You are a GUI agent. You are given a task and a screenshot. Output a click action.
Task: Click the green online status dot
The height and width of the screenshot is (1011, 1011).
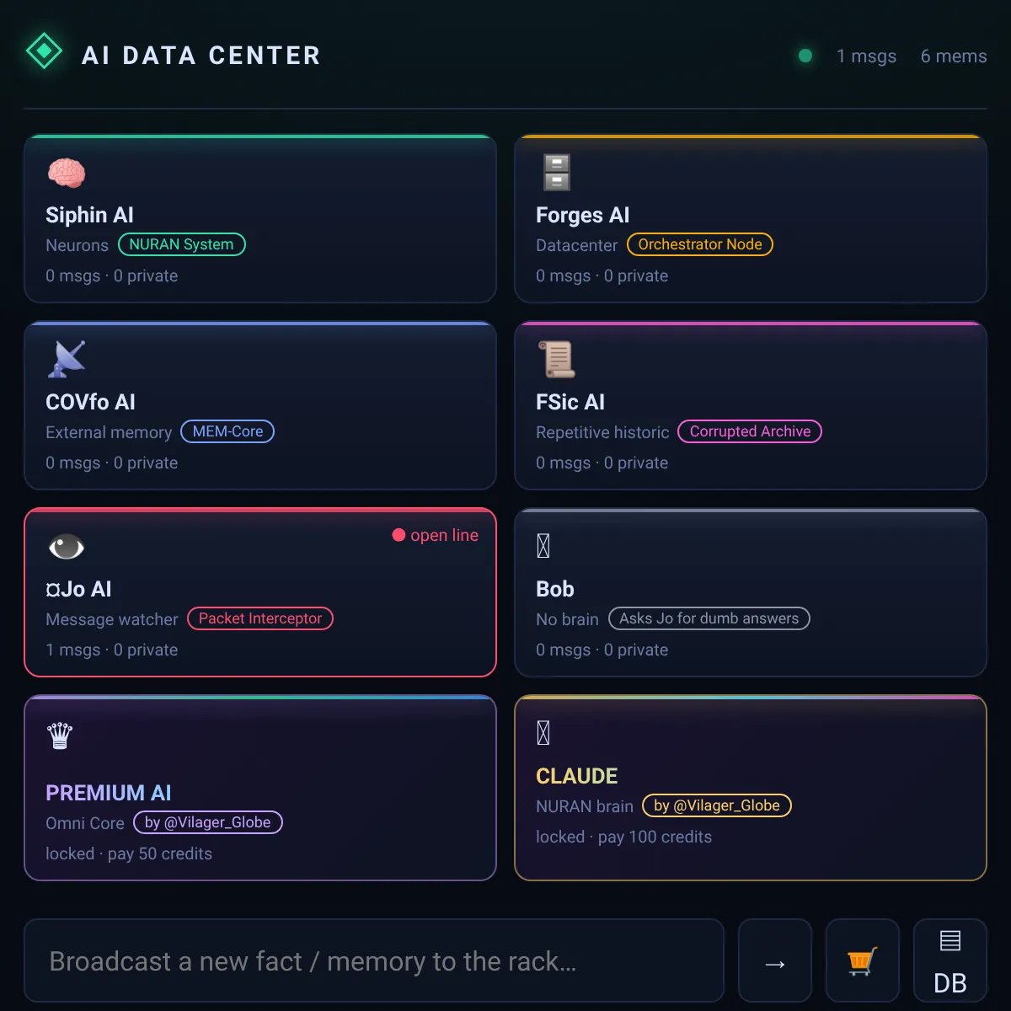[805, 56]
